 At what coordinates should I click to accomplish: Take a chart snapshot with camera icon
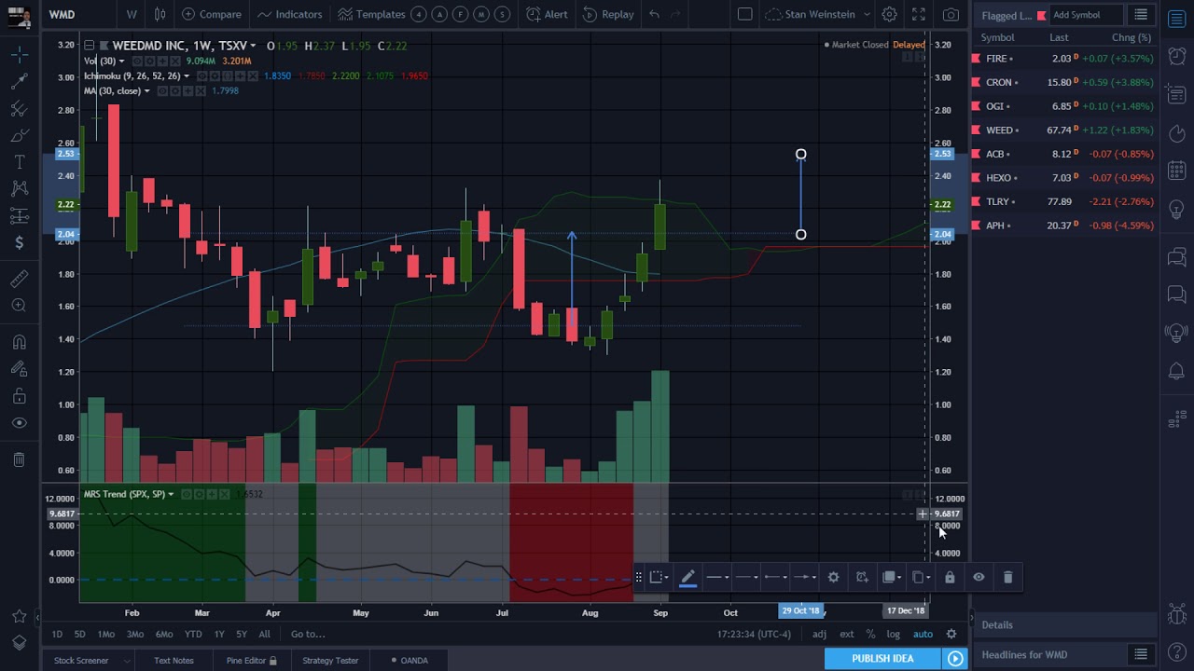click(951, 14)
